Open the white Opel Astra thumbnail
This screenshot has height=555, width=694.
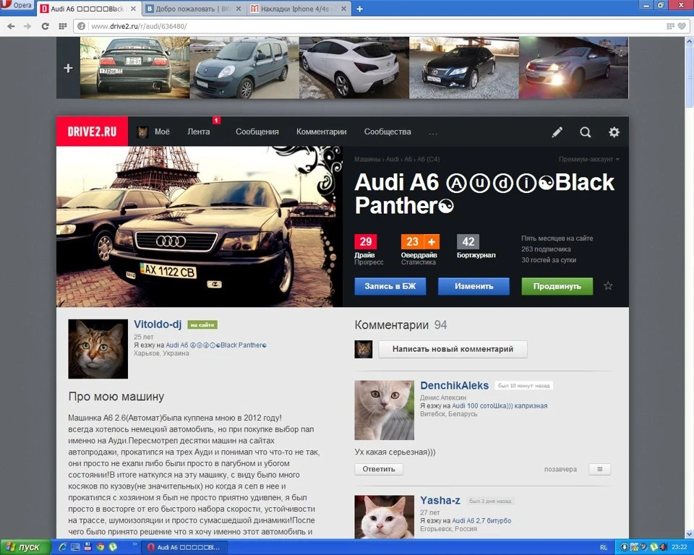point(354,68)
